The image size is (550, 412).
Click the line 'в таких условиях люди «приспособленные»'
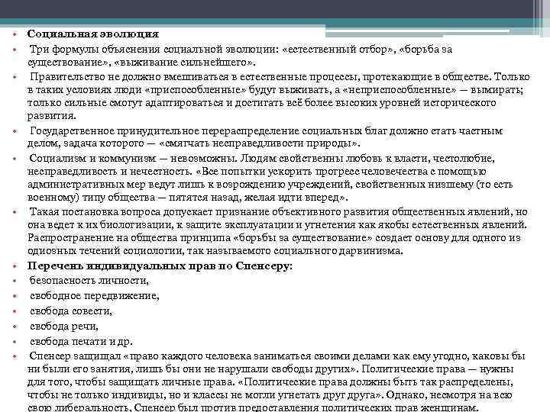[275, 89]
